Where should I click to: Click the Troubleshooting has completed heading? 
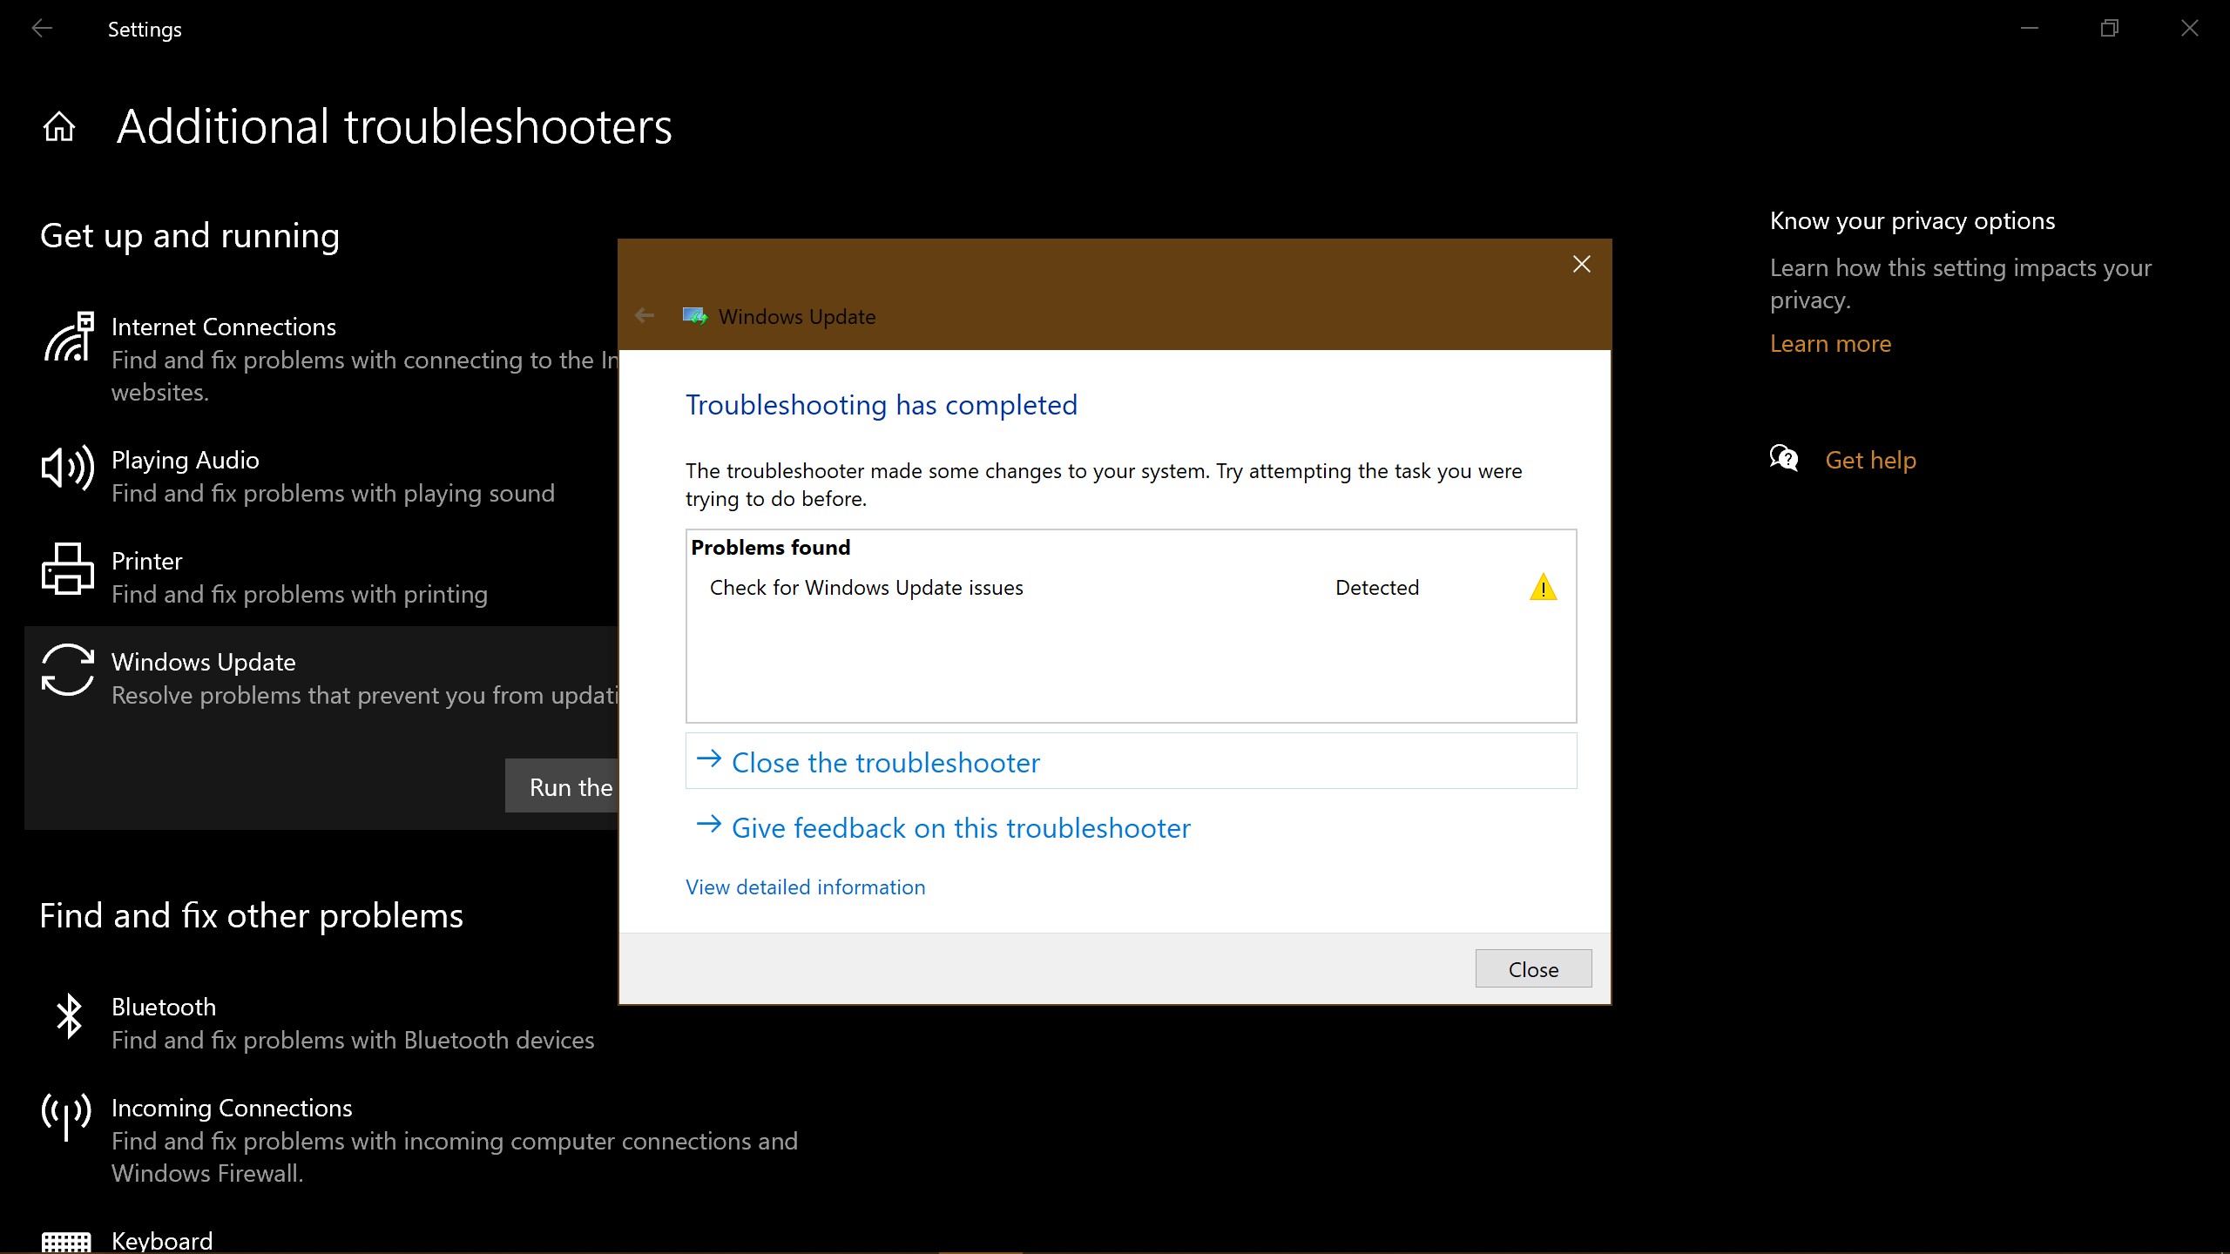(x=882, y=405)
